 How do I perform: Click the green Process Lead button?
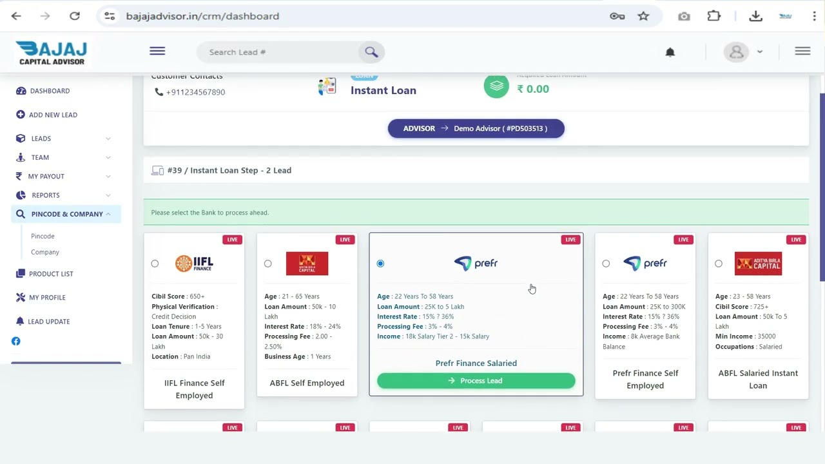click(x=476, y=381)
